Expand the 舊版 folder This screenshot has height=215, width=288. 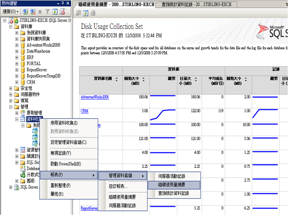click(x=17, y=181)
